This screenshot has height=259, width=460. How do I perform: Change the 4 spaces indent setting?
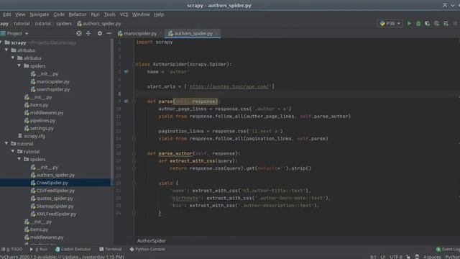click(x=432, y=257)
